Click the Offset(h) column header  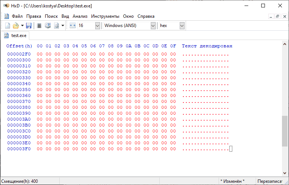coord(19,46)
